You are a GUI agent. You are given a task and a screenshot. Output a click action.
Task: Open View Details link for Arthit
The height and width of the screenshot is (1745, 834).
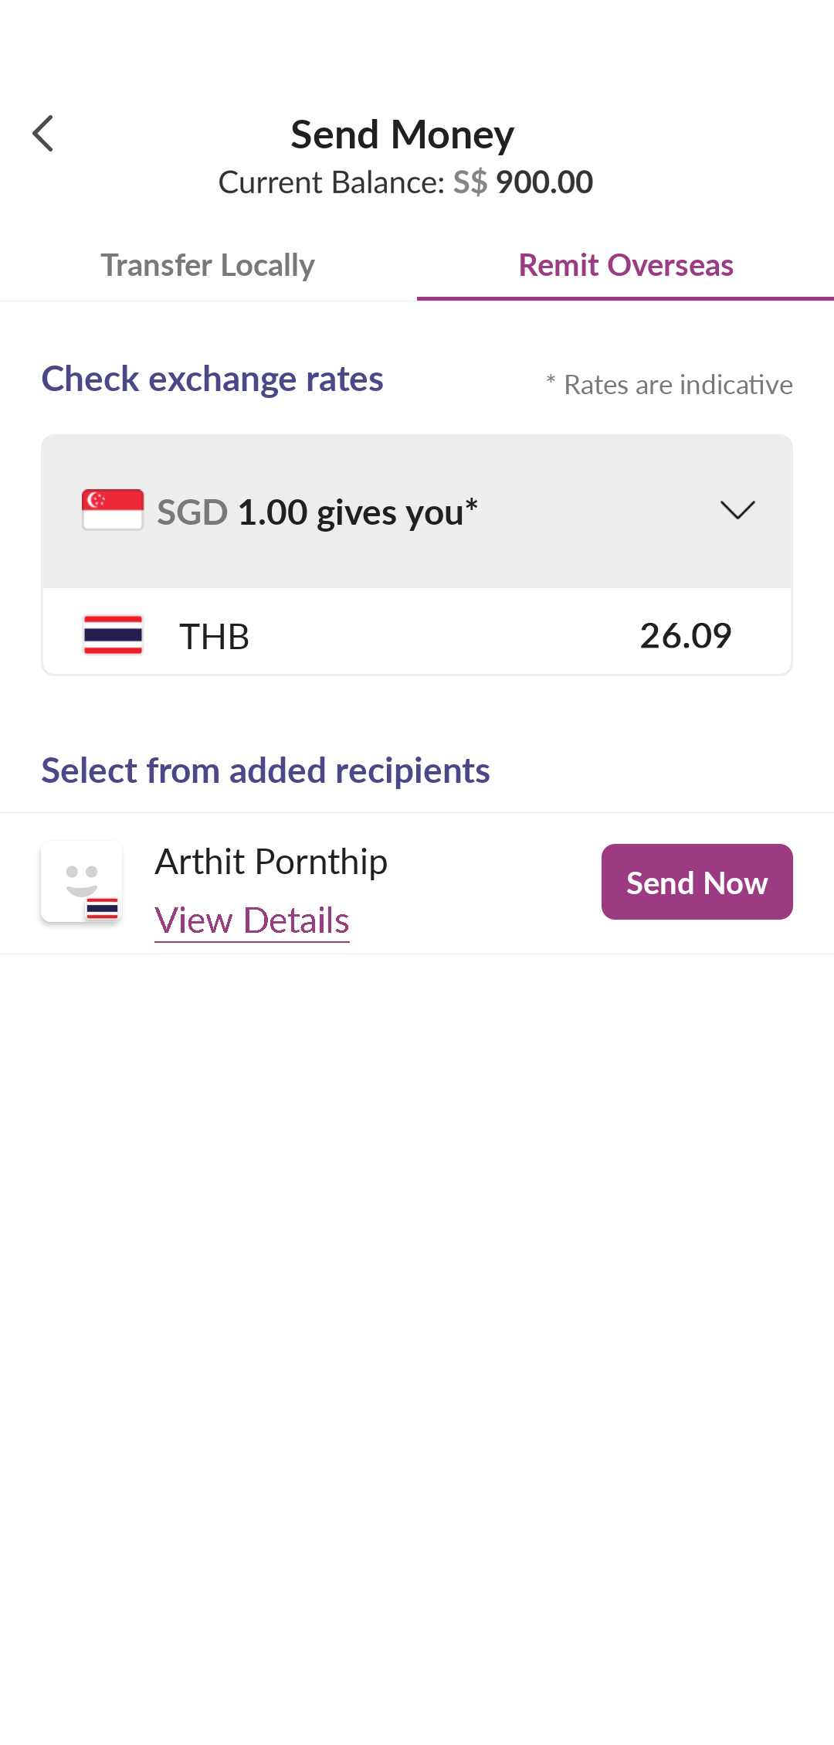point(252,921)
